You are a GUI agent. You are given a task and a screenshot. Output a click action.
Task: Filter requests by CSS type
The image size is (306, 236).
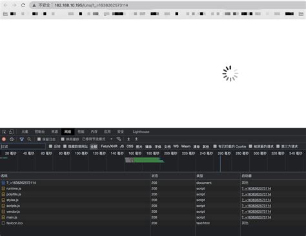pos(130,146)
